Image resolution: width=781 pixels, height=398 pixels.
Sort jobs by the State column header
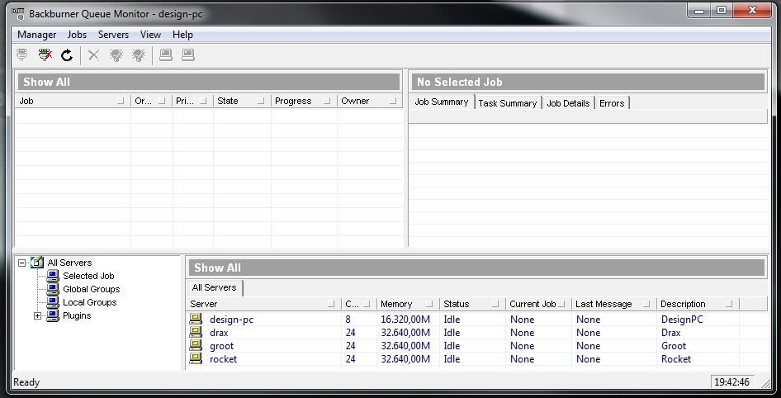tap(242, 101)
